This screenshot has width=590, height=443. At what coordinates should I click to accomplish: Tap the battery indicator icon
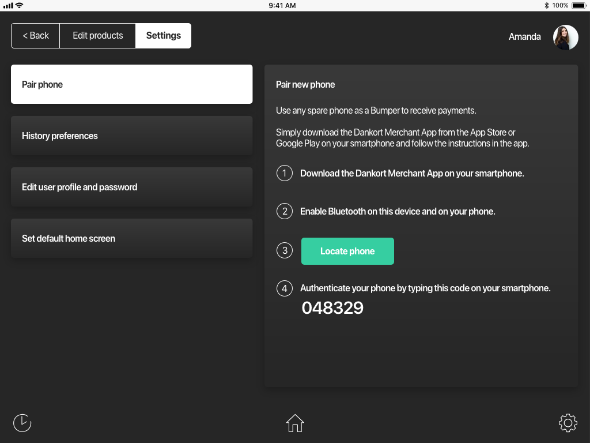click(578, 5)
